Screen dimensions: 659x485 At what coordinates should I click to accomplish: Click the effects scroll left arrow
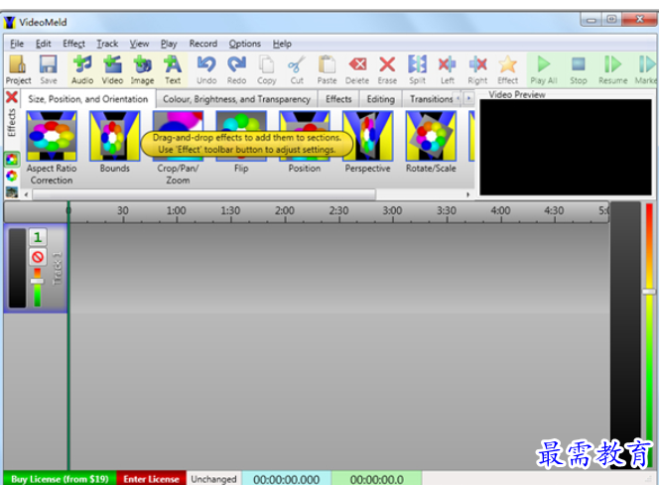(x=26, y=194)
